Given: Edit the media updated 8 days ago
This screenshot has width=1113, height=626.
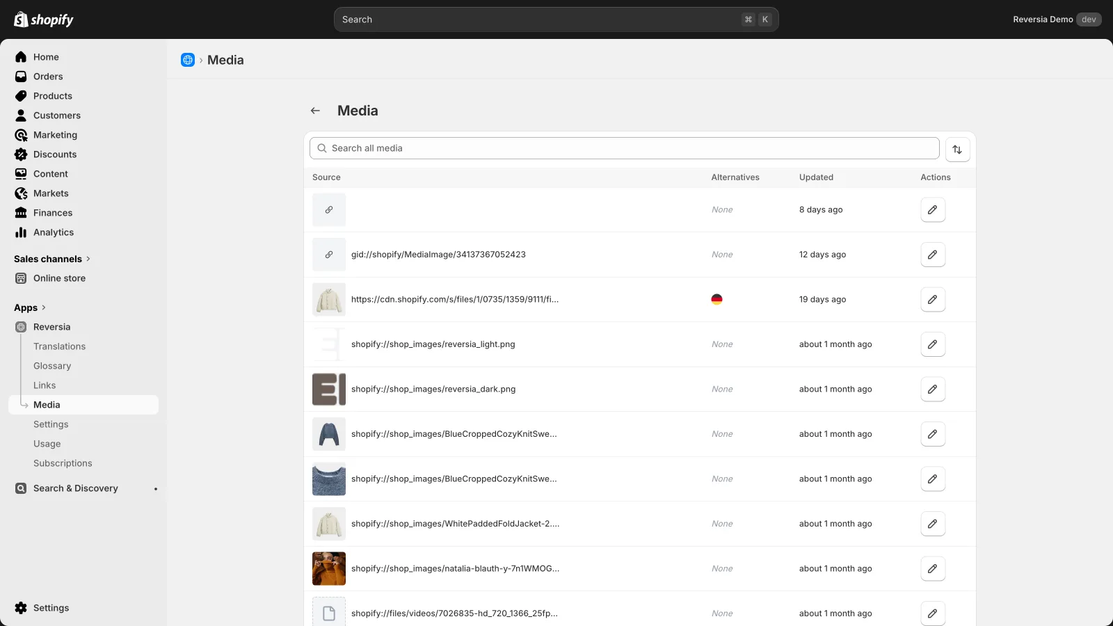Looking at the screenshot, I should (933, 209).
